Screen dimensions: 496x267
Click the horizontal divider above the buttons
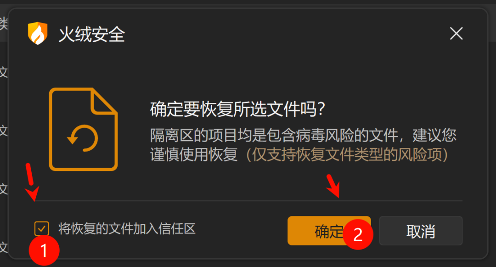point(248,200)
